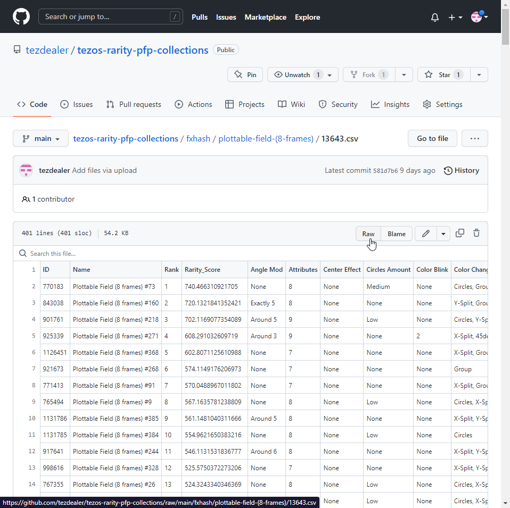
Task: Open the Star lists dropdown arrow
Action: [479, 75]
